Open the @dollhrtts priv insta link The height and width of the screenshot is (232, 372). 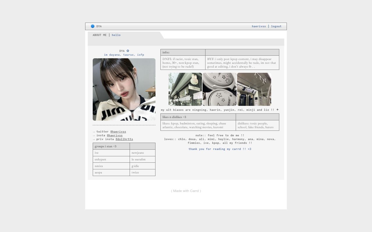[x=124, y=139]
